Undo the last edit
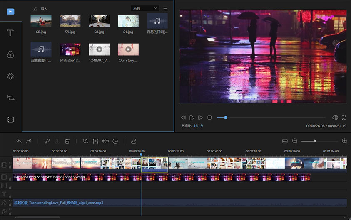The width and height of the screenshot is (351, 220). pyautogui.click(x=19, y=141)
